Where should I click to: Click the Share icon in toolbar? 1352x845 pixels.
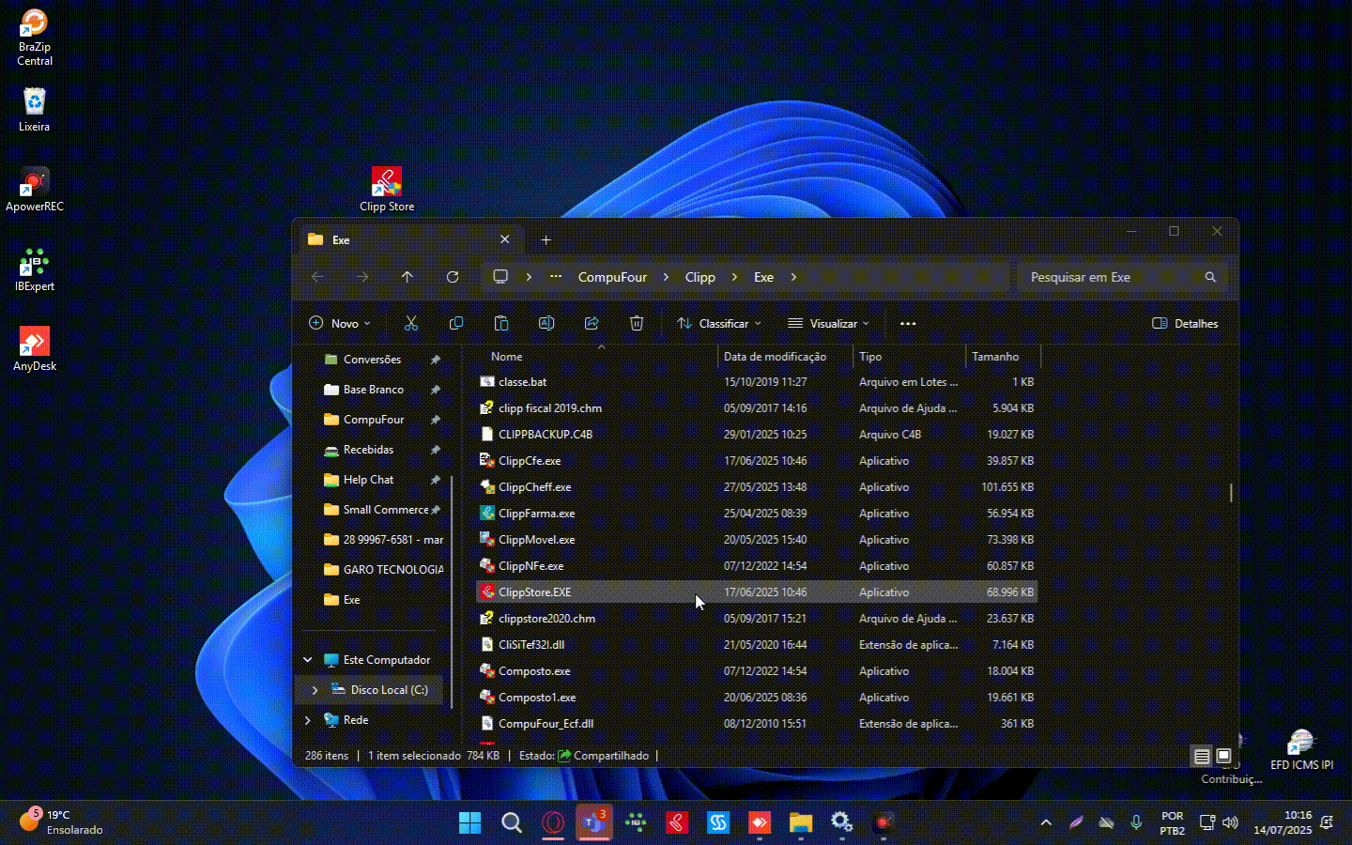tap(591, 323)
